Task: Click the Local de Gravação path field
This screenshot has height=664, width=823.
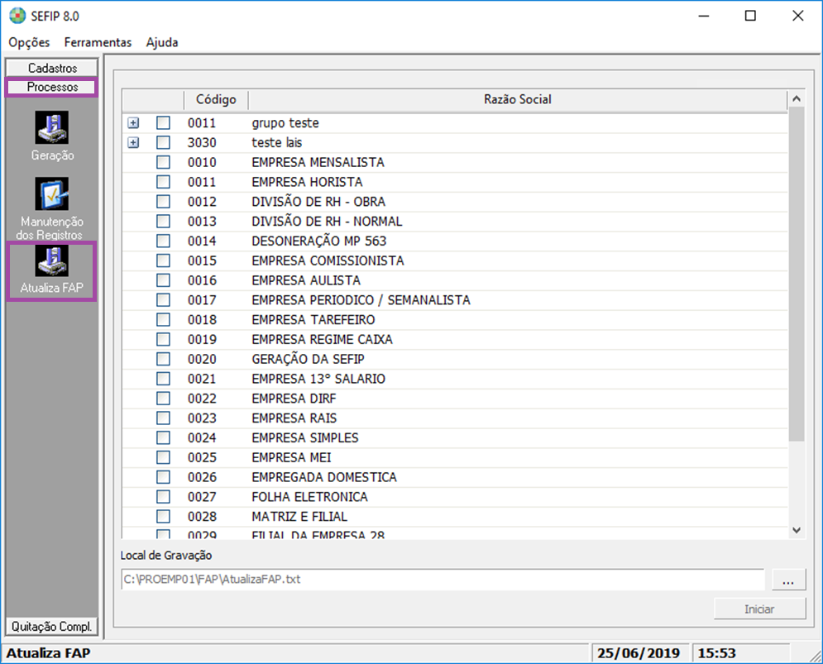Action: [443, 580]
